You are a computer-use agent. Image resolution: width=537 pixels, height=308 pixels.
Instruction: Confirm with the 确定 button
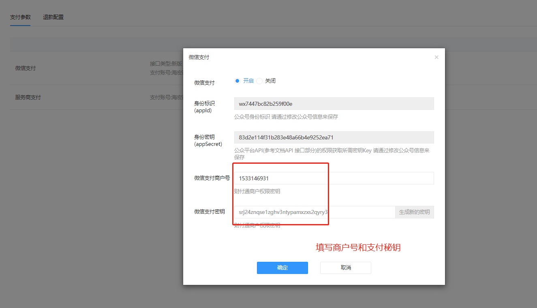(x=282, y=268)
